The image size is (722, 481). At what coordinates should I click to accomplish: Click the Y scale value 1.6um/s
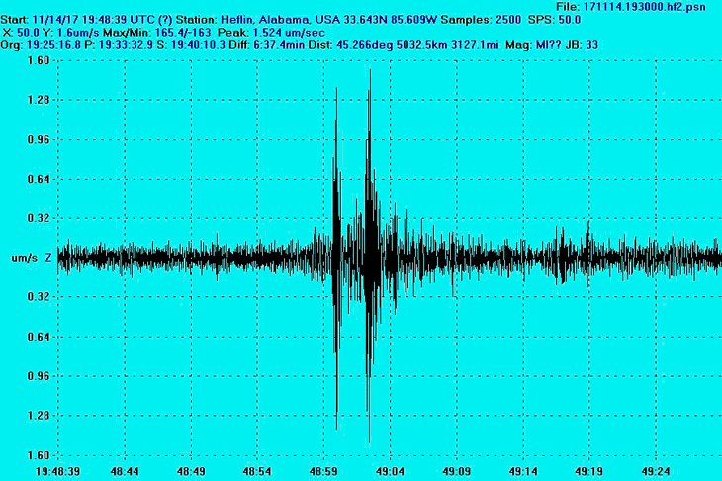78,33
